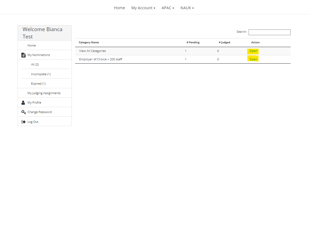This screenshot has width=309, height=247.
Task: Show Incomplete (1) nominations
Action: [41, 74]
